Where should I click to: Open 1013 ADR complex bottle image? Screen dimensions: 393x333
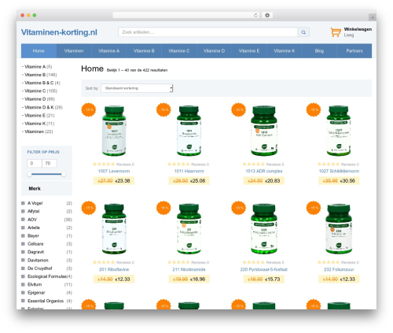tap(264, 131)
